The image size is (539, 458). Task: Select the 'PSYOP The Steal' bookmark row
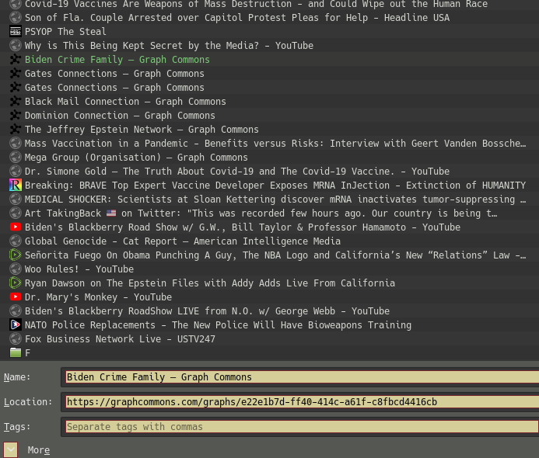click(x=269, y=32)
